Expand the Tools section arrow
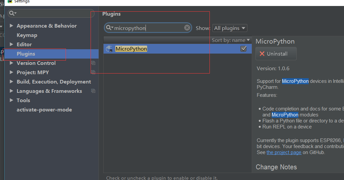Screen dimensions: 344x180 pyautogui.click(x=12, y=100)
